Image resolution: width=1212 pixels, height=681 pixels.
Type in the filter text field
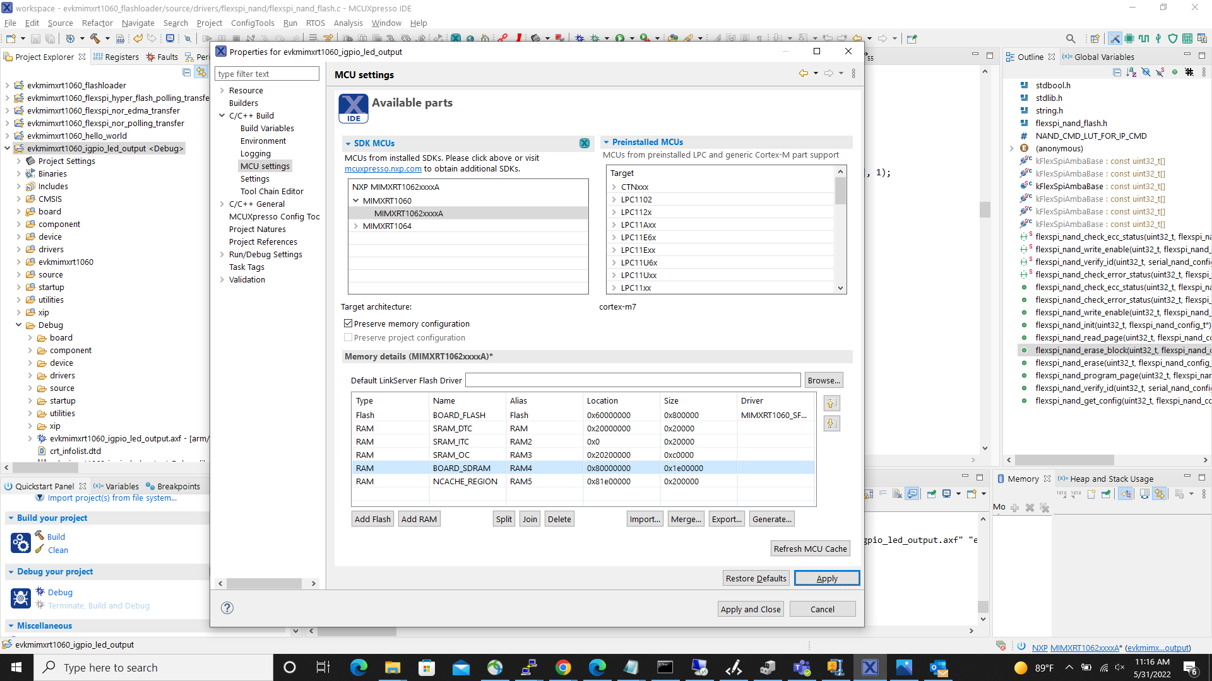tap(266, 73)
